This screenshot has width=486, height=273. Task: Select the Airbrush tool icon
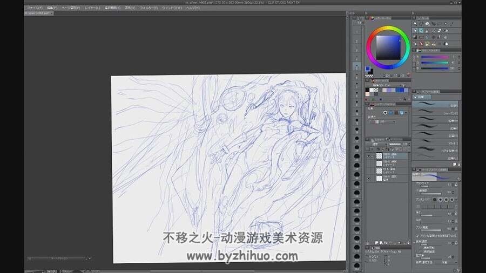pyautogui.click(x=433, y=30)
